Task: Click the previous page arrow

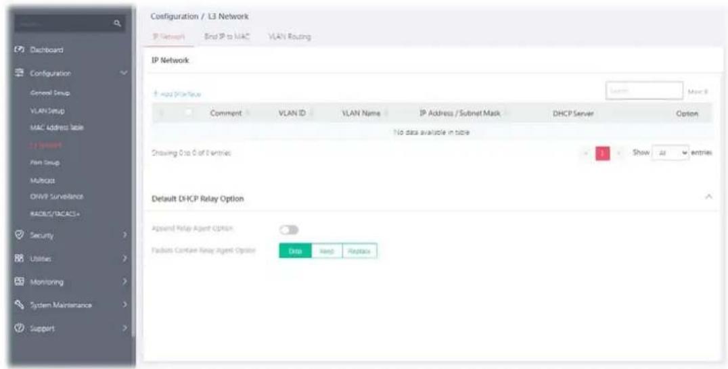Action: coord(587,153)
